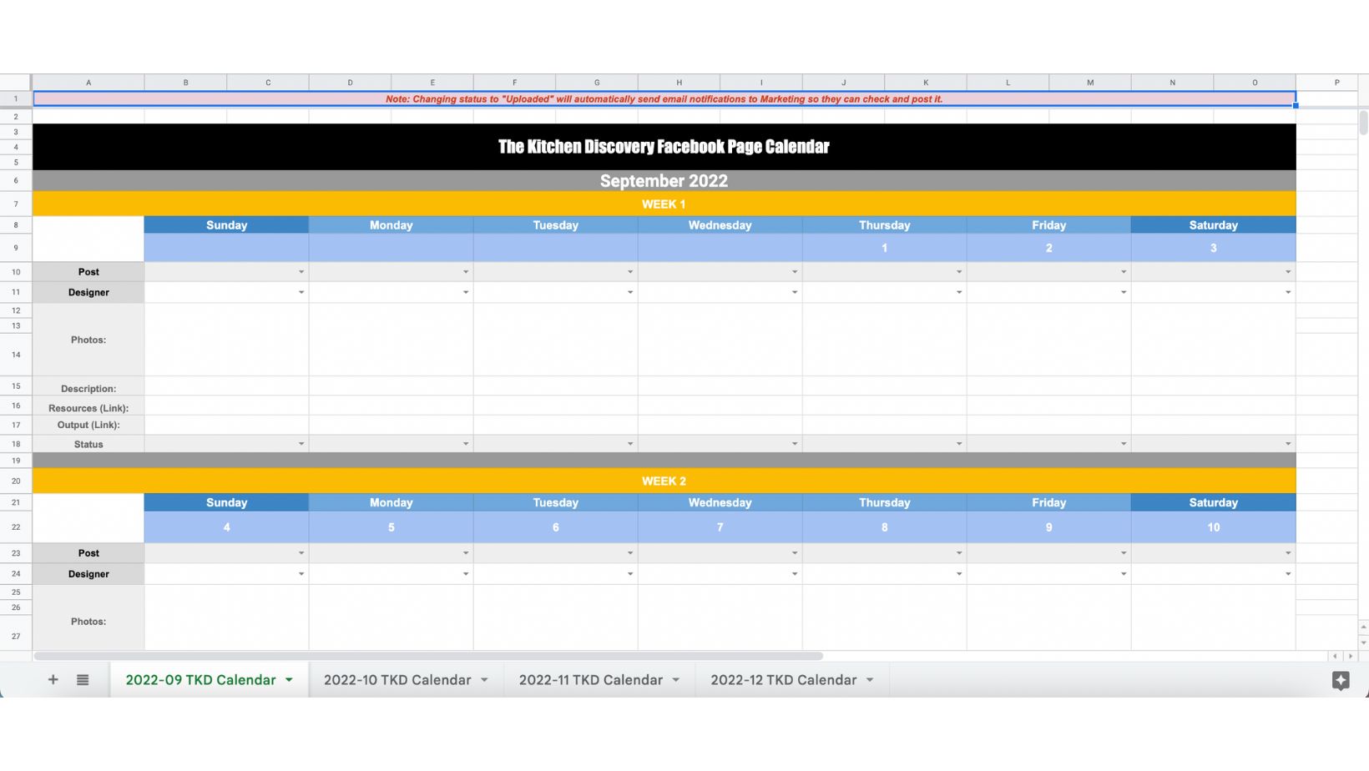The image size is (1369, 771).
Task: Add a new sheet with the plus icon
Action: (x=53, y=680)
